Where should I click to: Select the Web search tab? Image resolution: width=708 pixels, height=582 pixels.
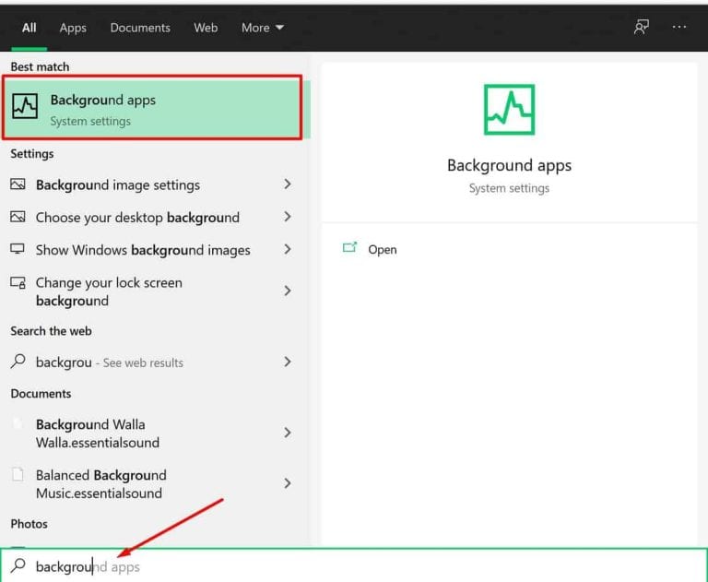click(206, 28)
